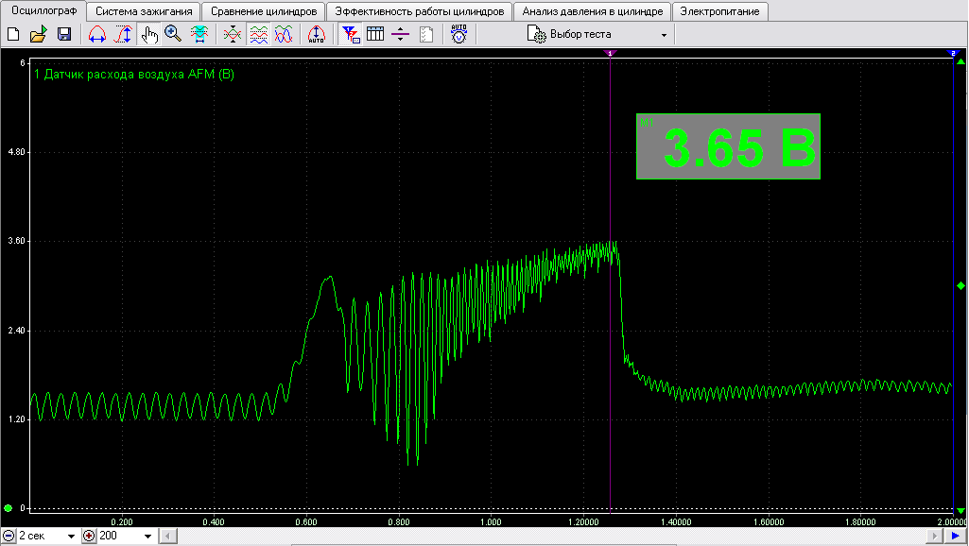Save the current oscillogram to disk

(x=64, y=35)
